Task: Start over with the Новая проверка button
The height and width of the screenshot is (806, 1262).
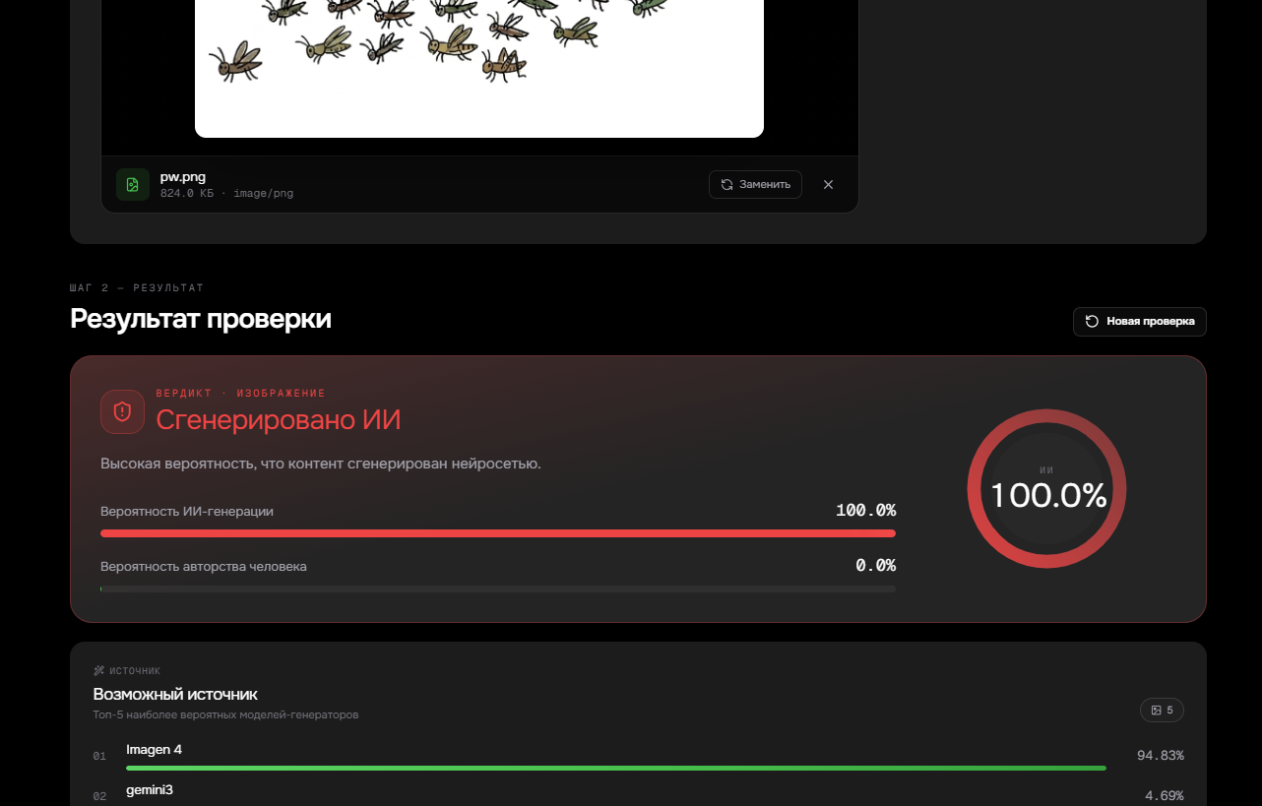Action: 1139,321
